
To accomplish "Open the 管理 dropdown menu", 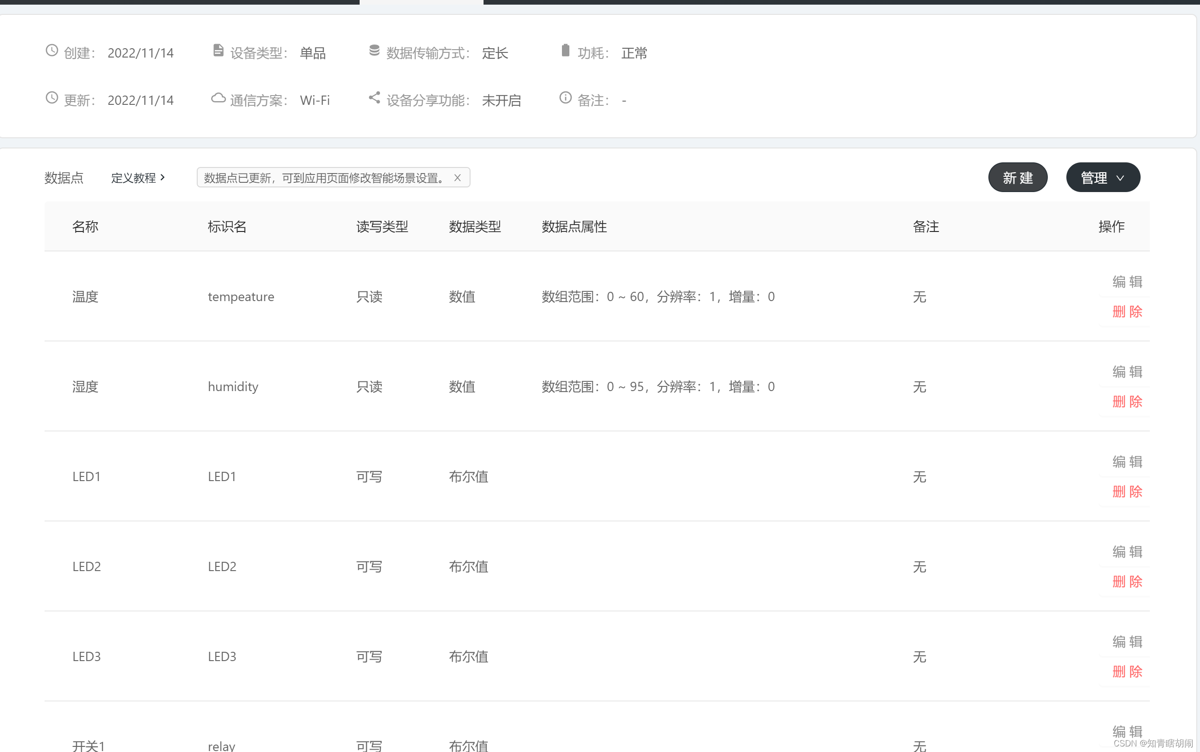I will click(x=1103, y=178).
